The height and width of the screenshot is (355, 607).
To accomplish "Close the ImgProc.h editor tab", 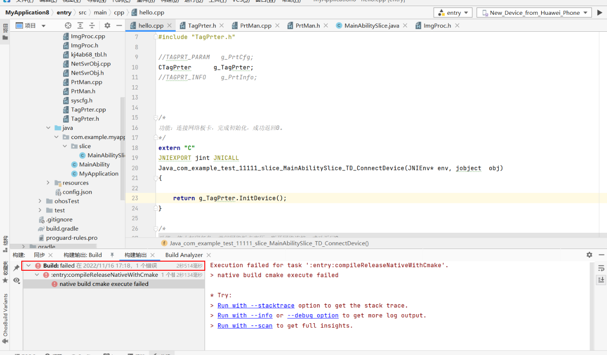I will pyautogui.click(x=457, y=26).
